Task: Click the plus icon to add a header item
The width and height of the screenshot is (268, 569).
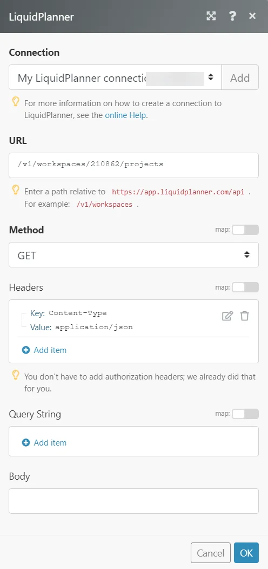Action: (x=26, y=350)
